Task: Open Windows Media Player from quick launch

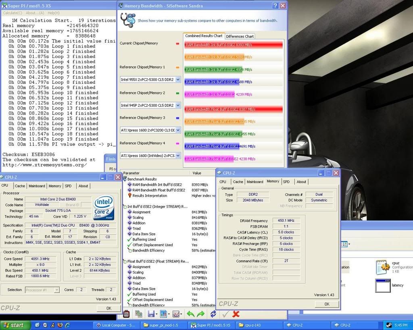Action: [45, 325]
